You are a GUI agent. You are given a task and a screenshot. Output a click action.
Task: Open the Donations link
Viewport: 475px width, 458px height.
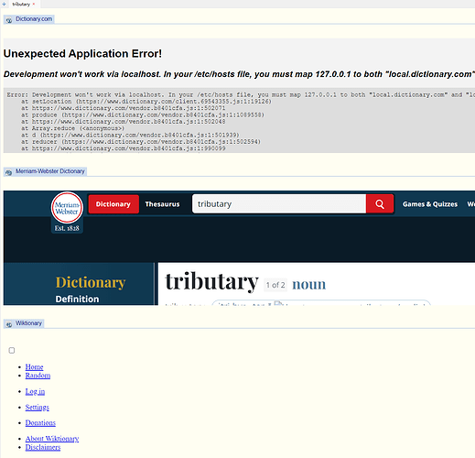click(40, 422)
